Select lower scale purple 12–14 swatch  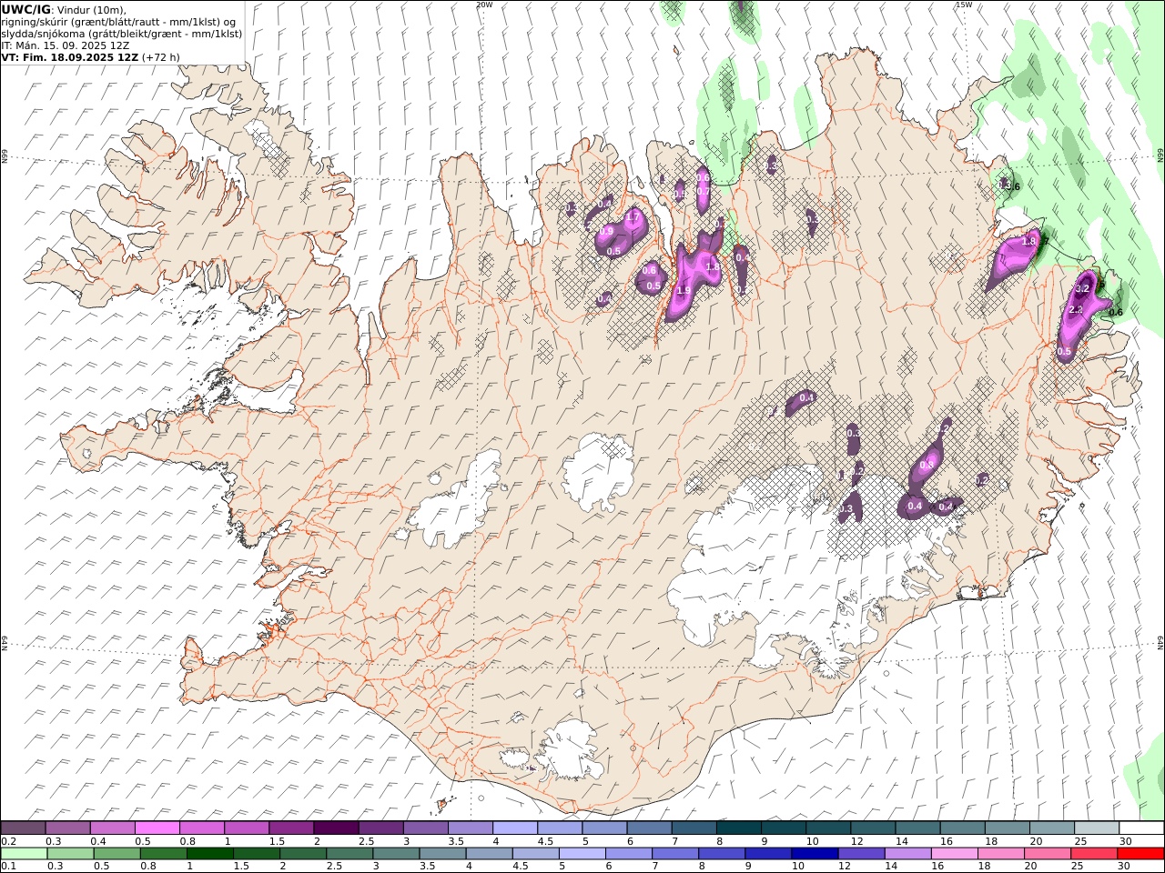(862, 854)
